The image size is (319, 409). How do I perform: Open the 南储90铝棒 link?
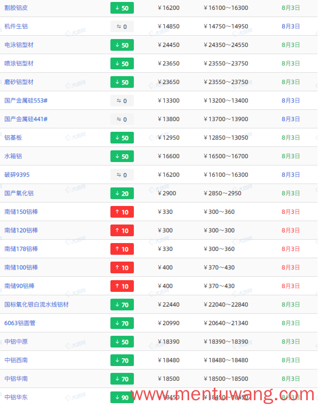tap(20, 286)
